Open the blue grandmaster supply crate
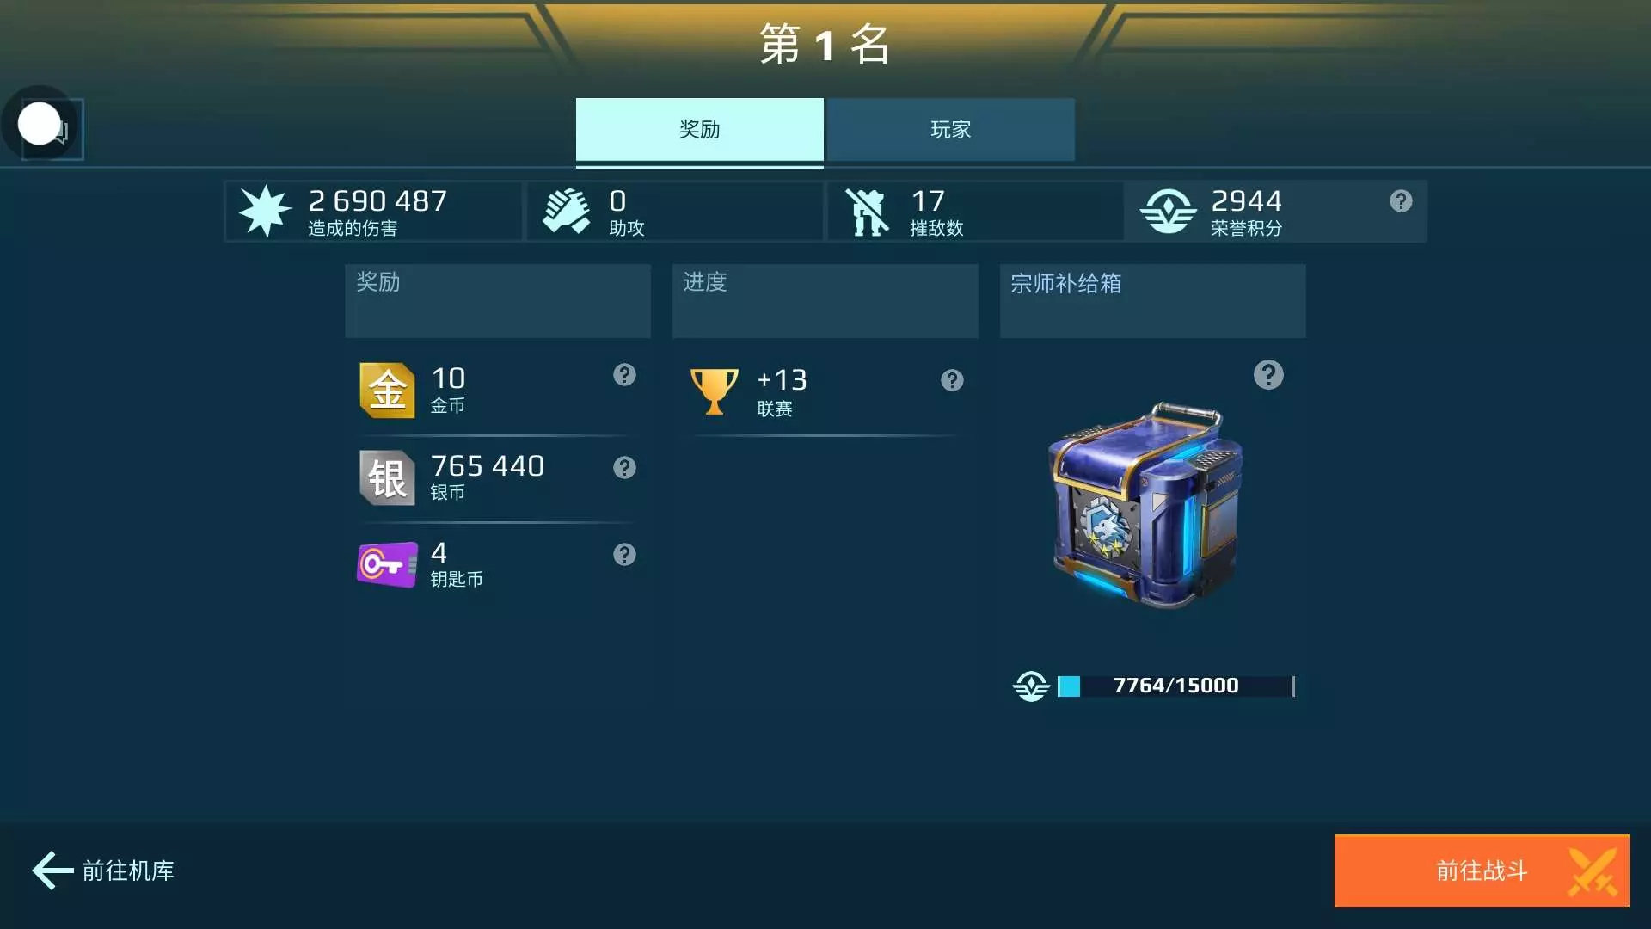Screen dimensions: 1651x929 1145,506
